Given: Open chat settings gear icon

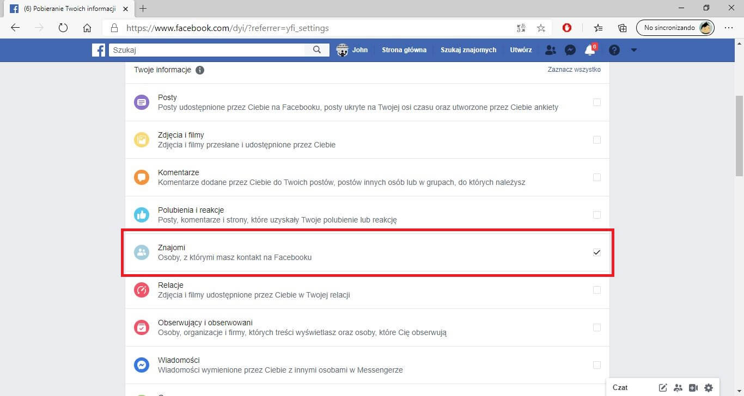Looking at the screenshot, I should click(709, 388).
